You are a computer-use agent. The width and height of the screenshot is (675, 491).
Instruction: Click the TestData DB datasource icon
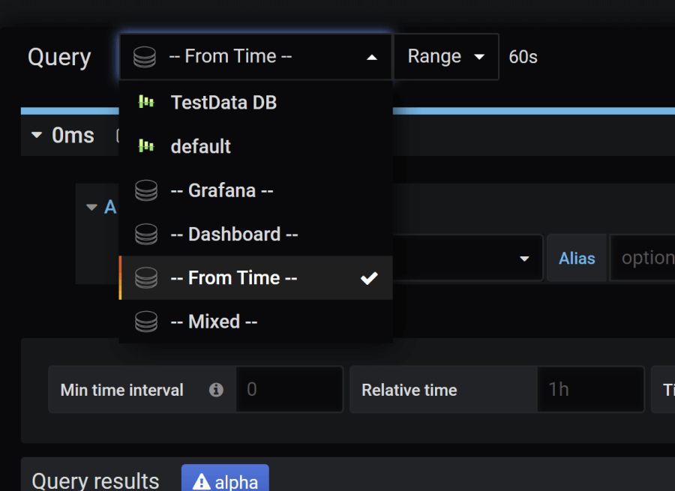[146, 102]
